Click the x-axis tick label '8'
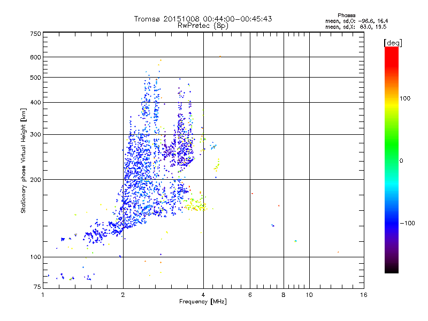 point(284,295)
